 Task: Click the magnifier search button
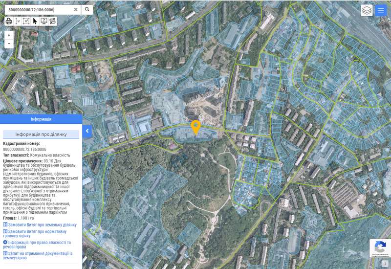87,9
